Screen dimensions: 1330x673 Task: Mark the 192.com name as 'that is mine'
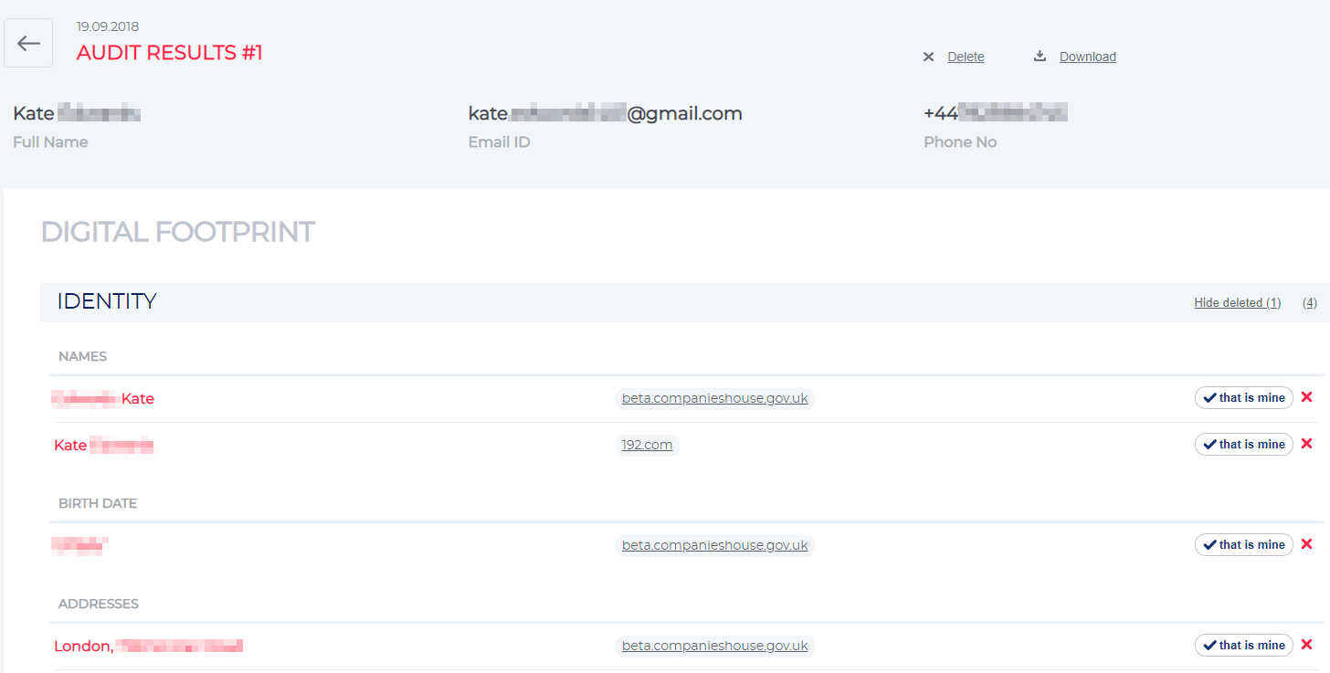1243,444
